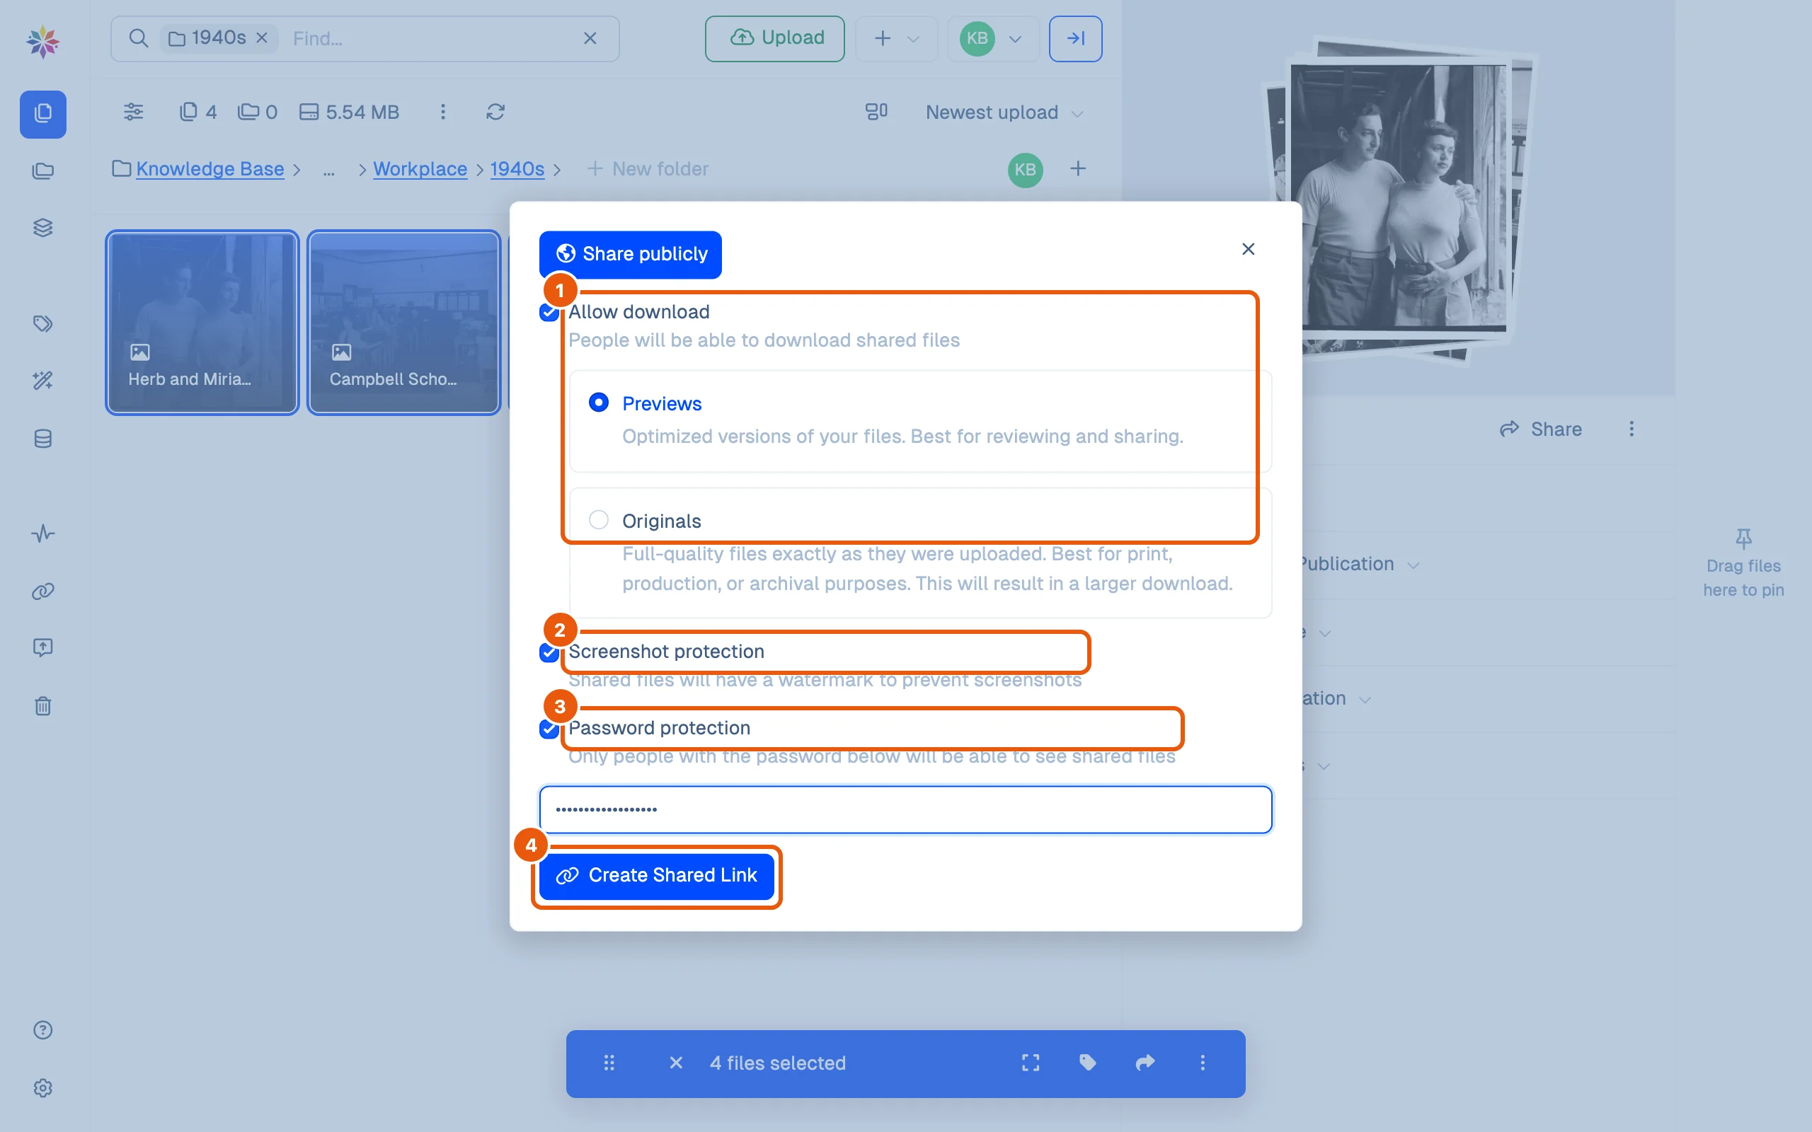
Task: Click tag icon in selection bar
Action: click(x=1088, y=1063)
